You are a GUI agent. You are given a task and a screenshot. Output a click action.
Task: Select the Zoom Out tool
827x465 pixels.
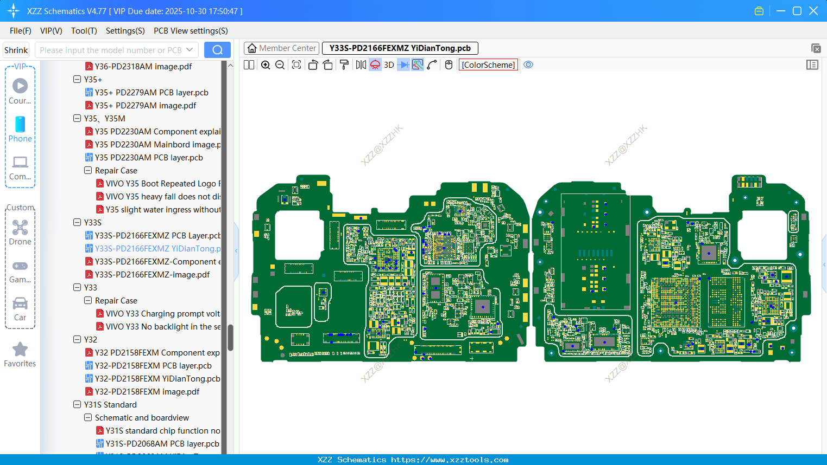click(279, 64)
